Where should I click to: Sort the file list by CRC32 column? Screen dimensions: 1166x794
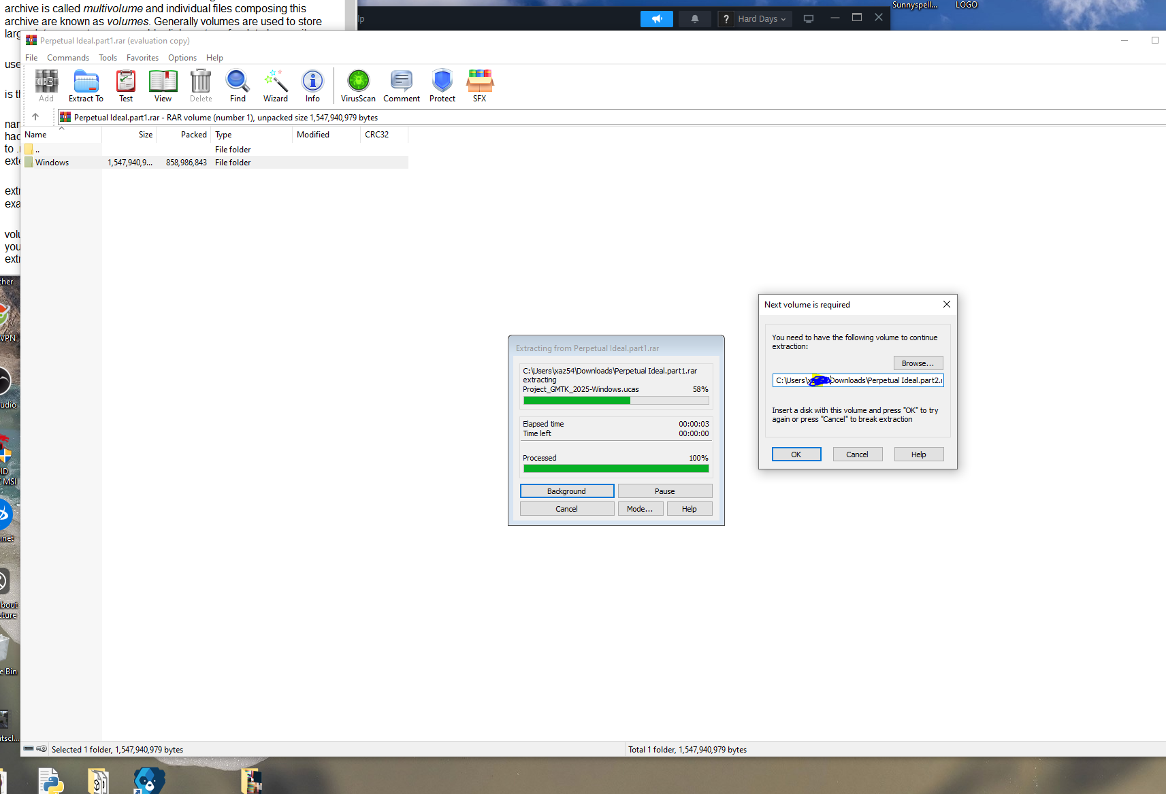pos(385,135)
